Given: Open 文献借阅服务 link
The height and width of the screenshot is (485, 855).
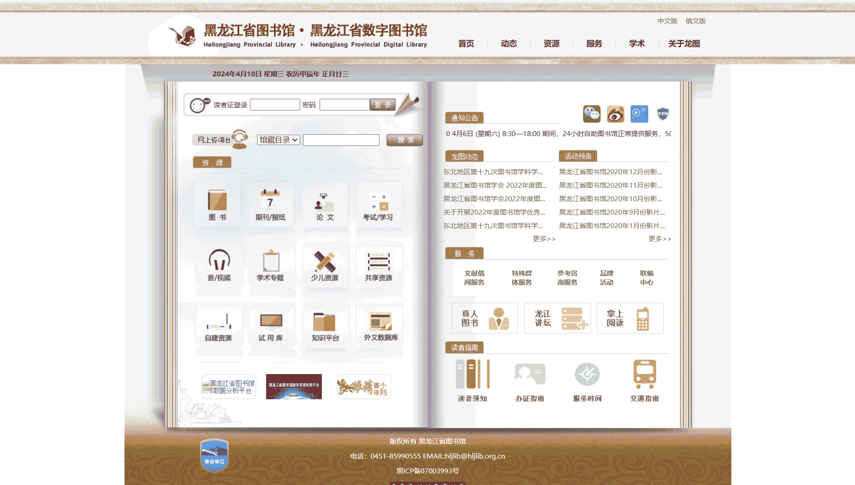Looking at the screenshot, I should [474, 278].
